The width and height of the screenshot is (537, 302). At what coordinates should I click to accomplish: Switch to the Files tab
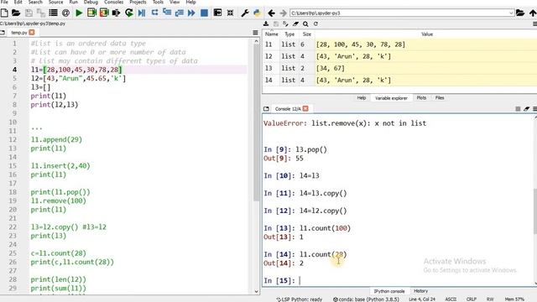(x=440, y=98)
